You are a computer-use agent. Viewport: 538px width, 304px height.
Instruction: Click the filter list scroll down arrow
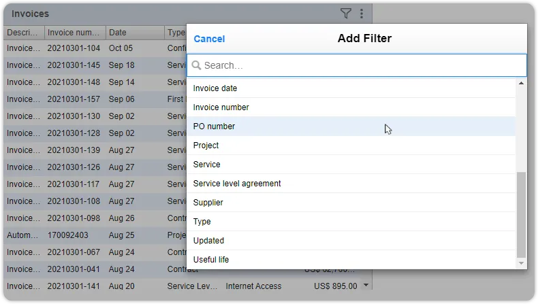tap(521, 263)
